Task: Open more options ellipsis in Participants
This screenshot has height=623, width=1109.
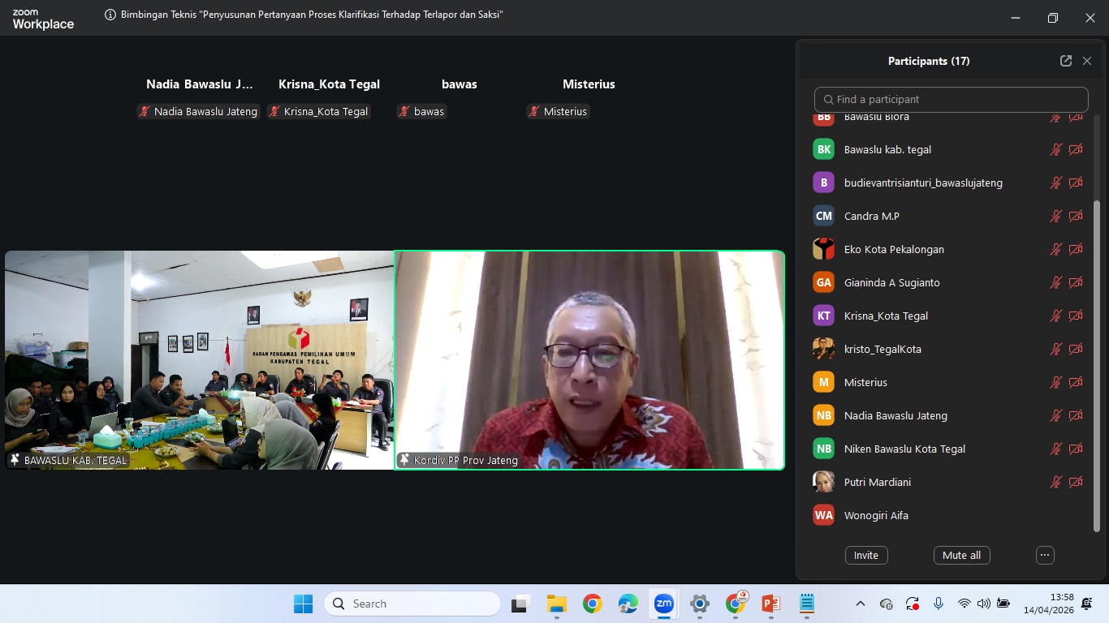Action: point(1045,555)
